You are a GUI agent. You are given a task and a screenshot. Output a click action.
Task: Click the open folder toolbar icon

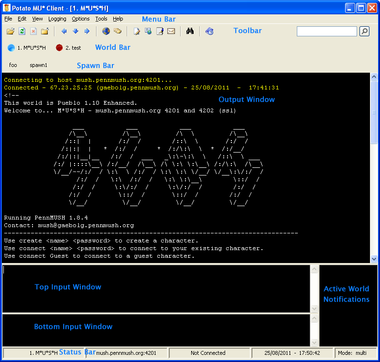[11, 31]
